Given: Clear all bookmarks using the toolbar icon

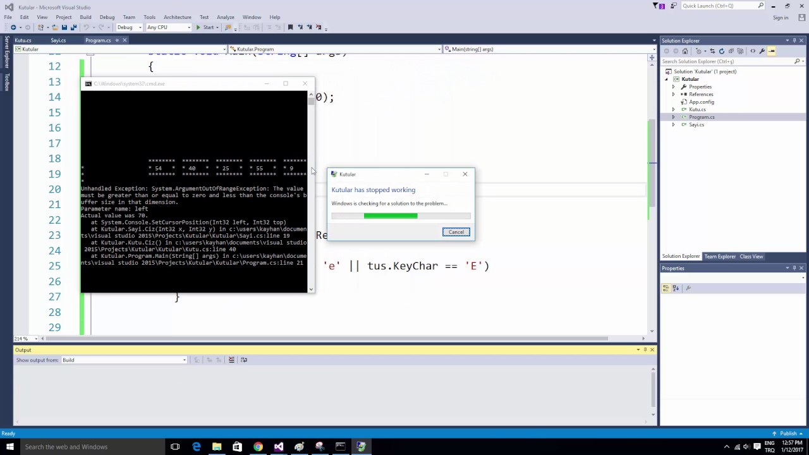Looking at the screenshot, I should point(319,27).
